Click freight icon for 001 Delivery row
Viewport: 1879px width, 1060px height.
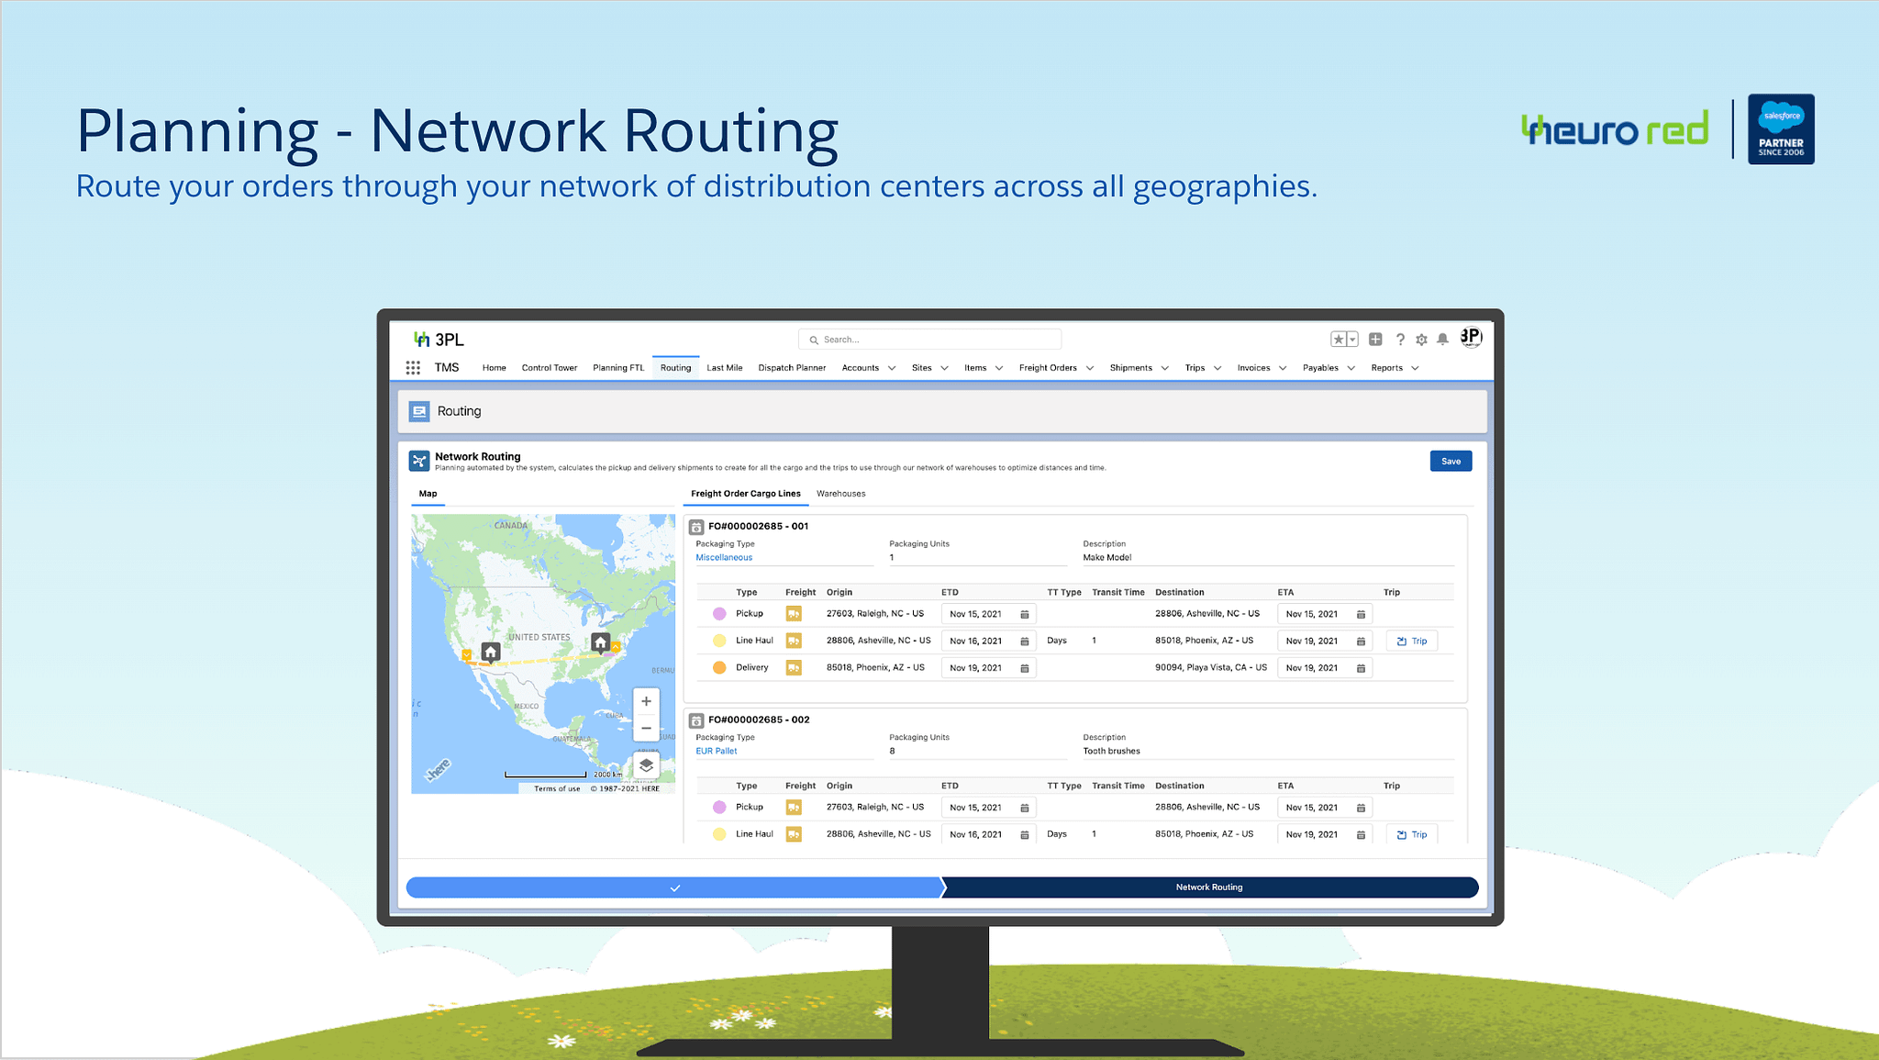[794, 668]
